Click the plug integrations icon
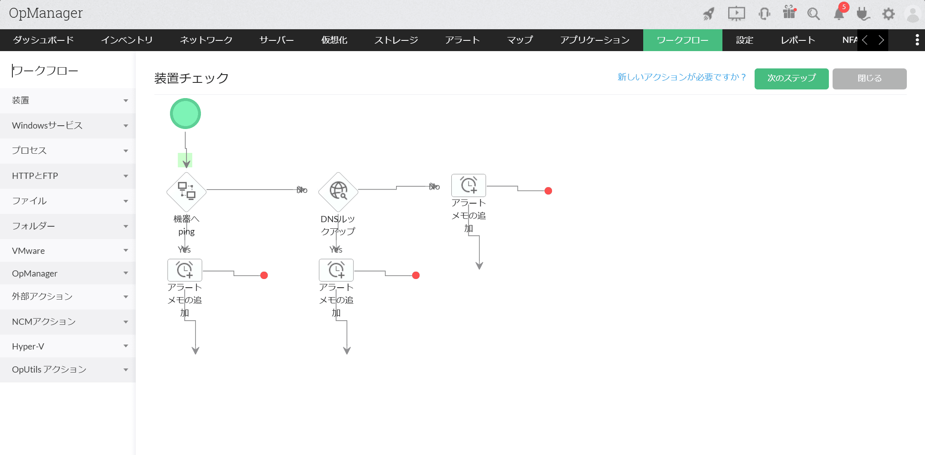This screenshot has width=925, height=455. (x=863, y=14)
